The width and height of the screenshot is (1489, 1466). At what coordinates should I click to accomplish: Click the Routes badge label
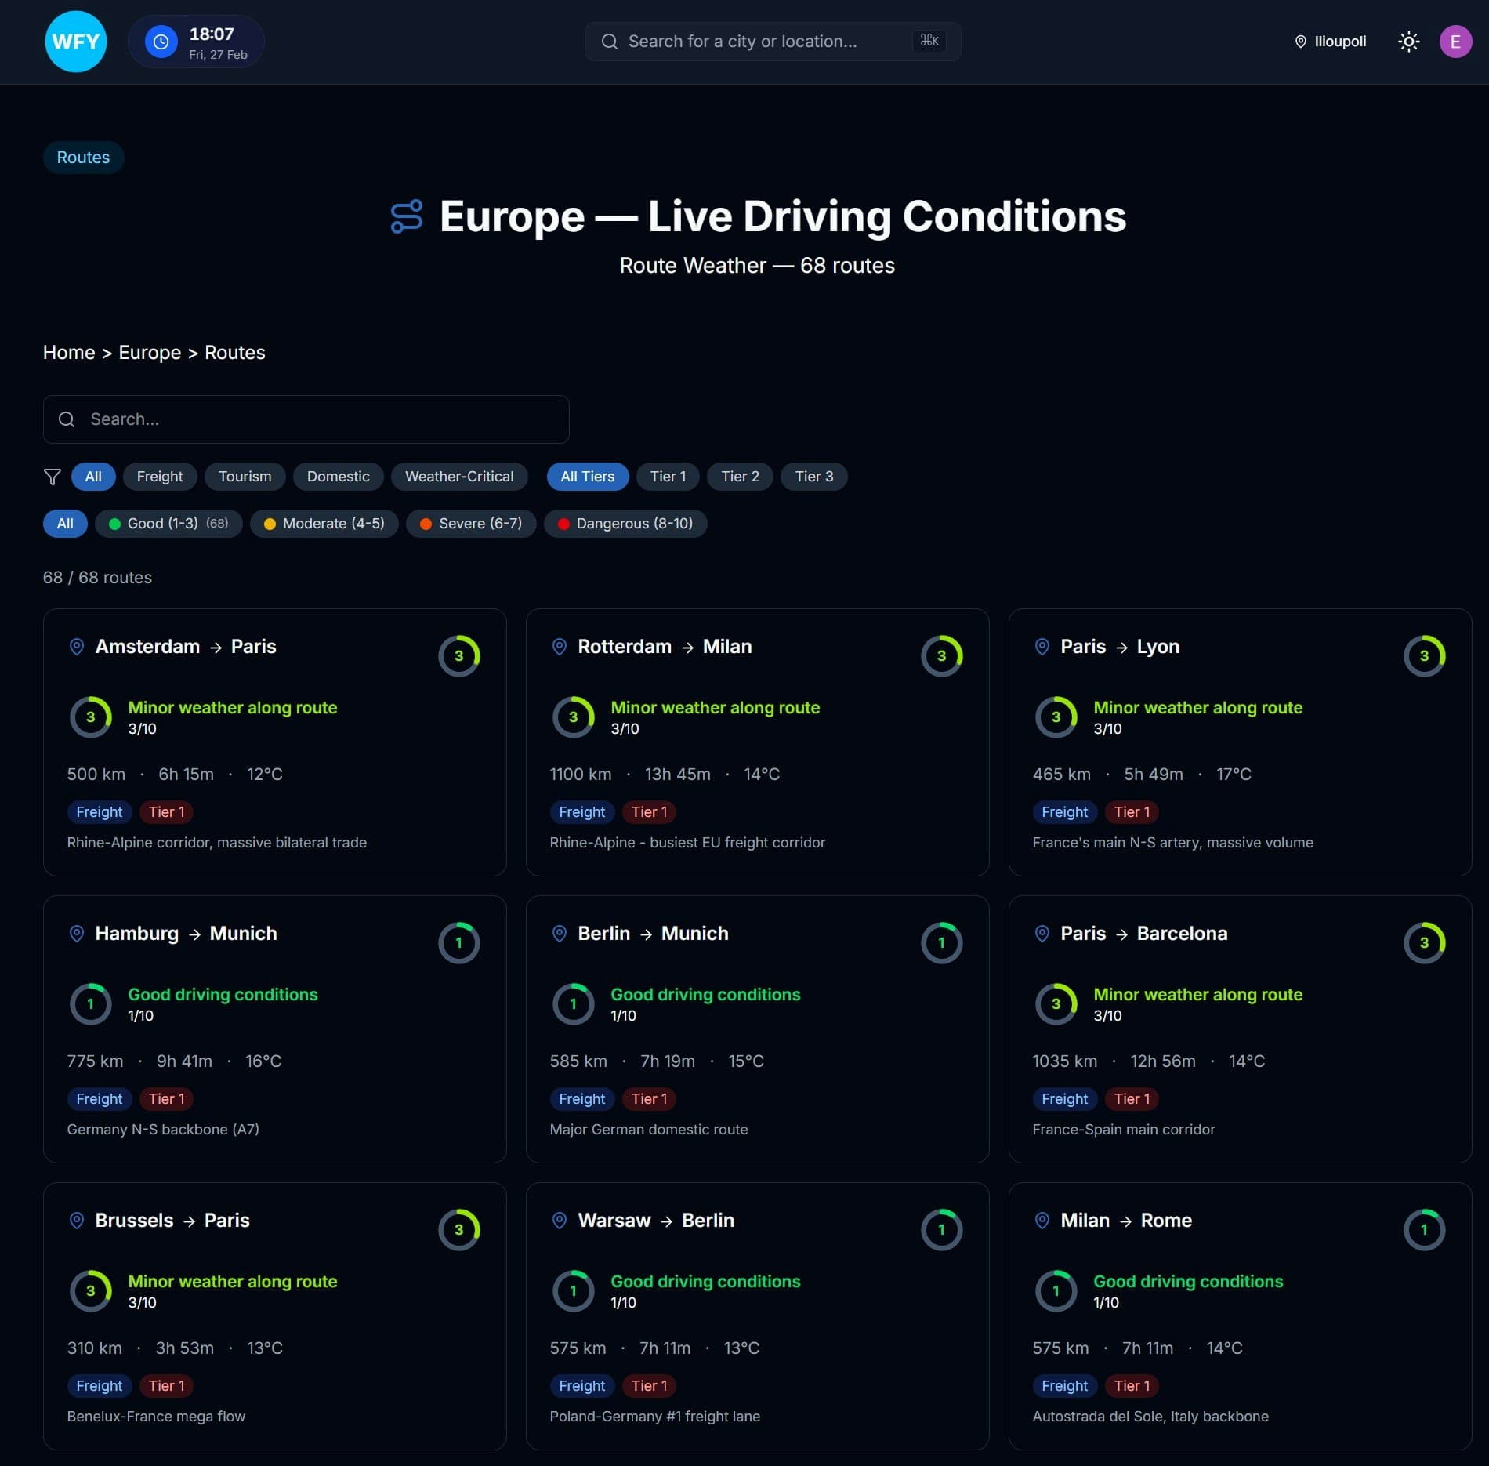(83, 158)
